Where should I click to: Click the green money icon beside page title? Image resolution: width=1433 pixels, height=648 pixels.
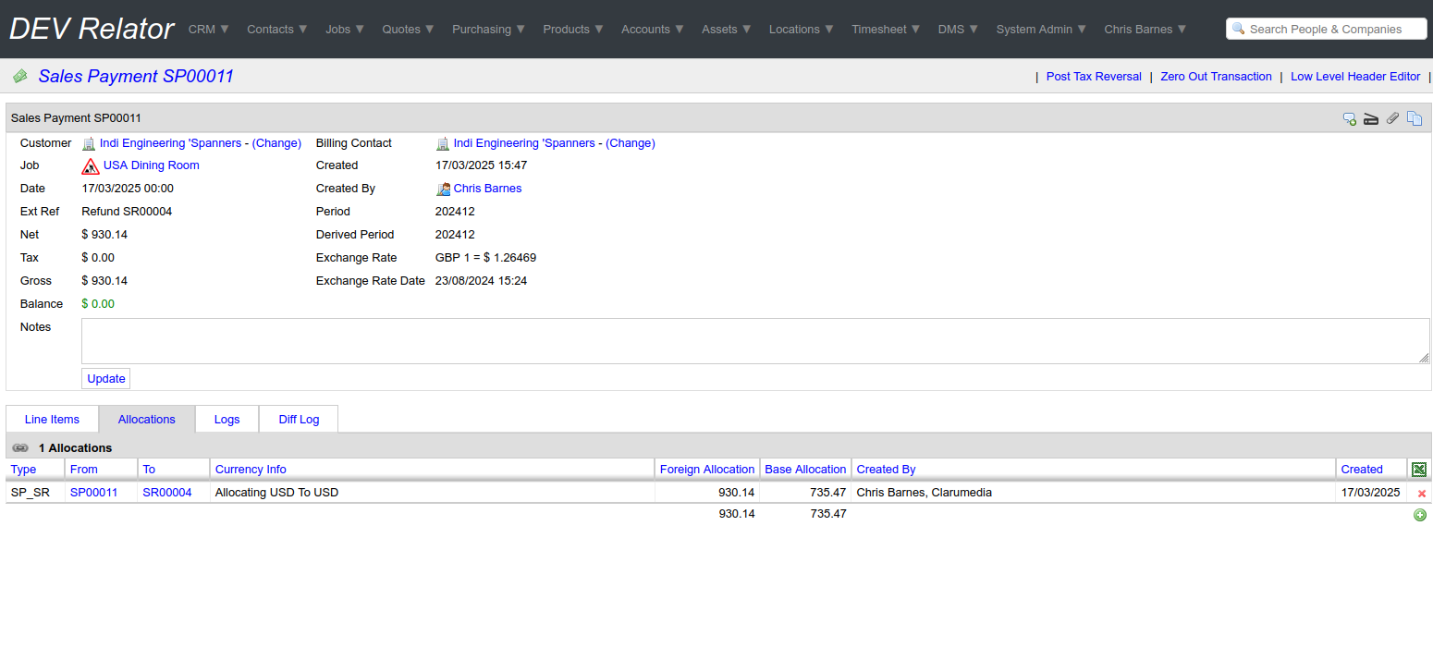click(x=19, y=77)
